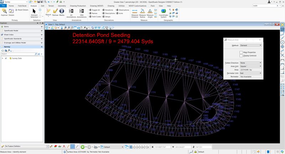
Task: Open the Utilities ribbon tab
Action: pyautogui.click(x=121, y=6)
